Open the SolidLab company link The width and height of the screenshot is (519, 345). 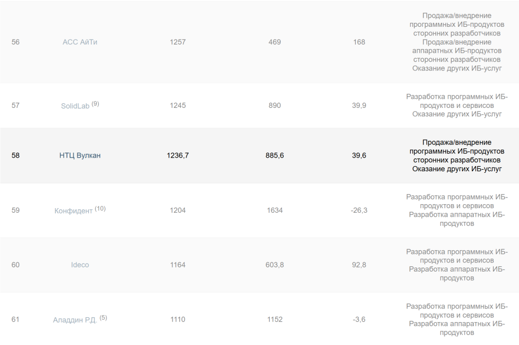(75, 106)
